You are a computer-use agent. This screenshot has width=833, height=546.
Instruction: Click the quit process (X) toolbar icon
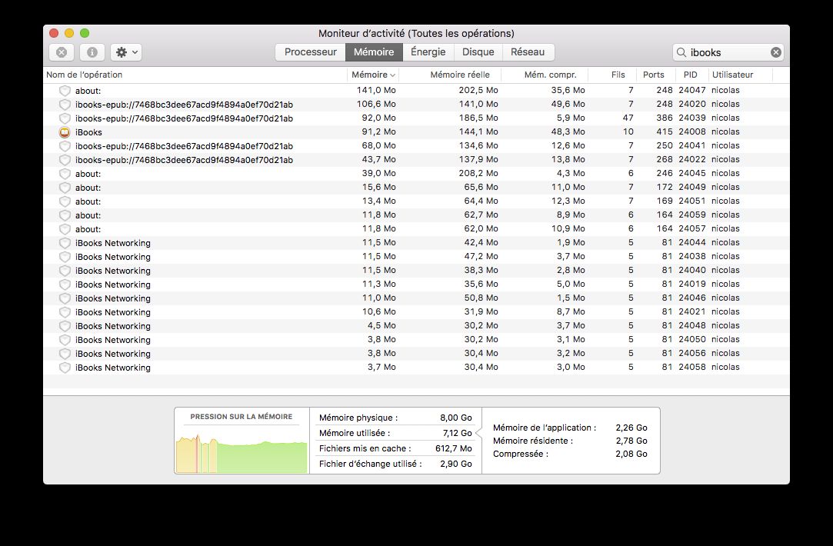tap(62, 52)
